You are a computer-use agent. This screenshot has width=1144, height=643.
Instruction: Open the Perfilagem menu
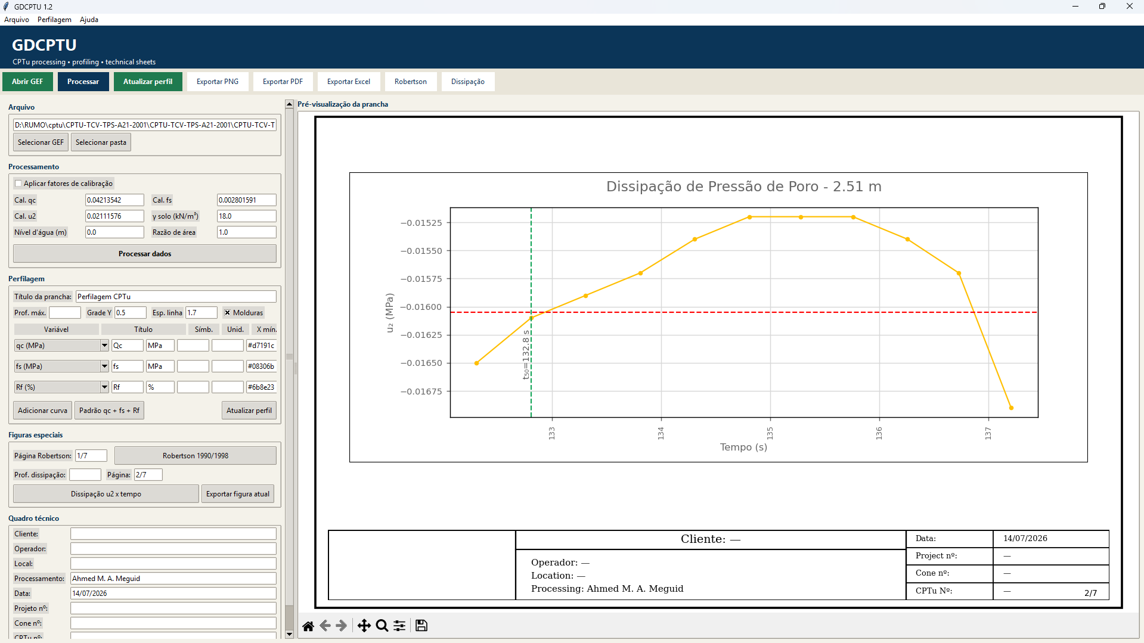tap(54, 20)
